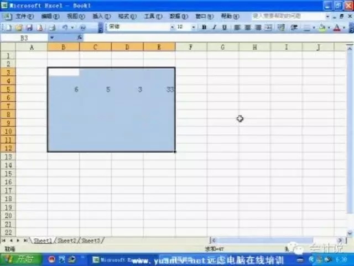The image size is (354, 266).
Task: Open the 插入 (Insert) menu
Action: (x=102, y=16)
